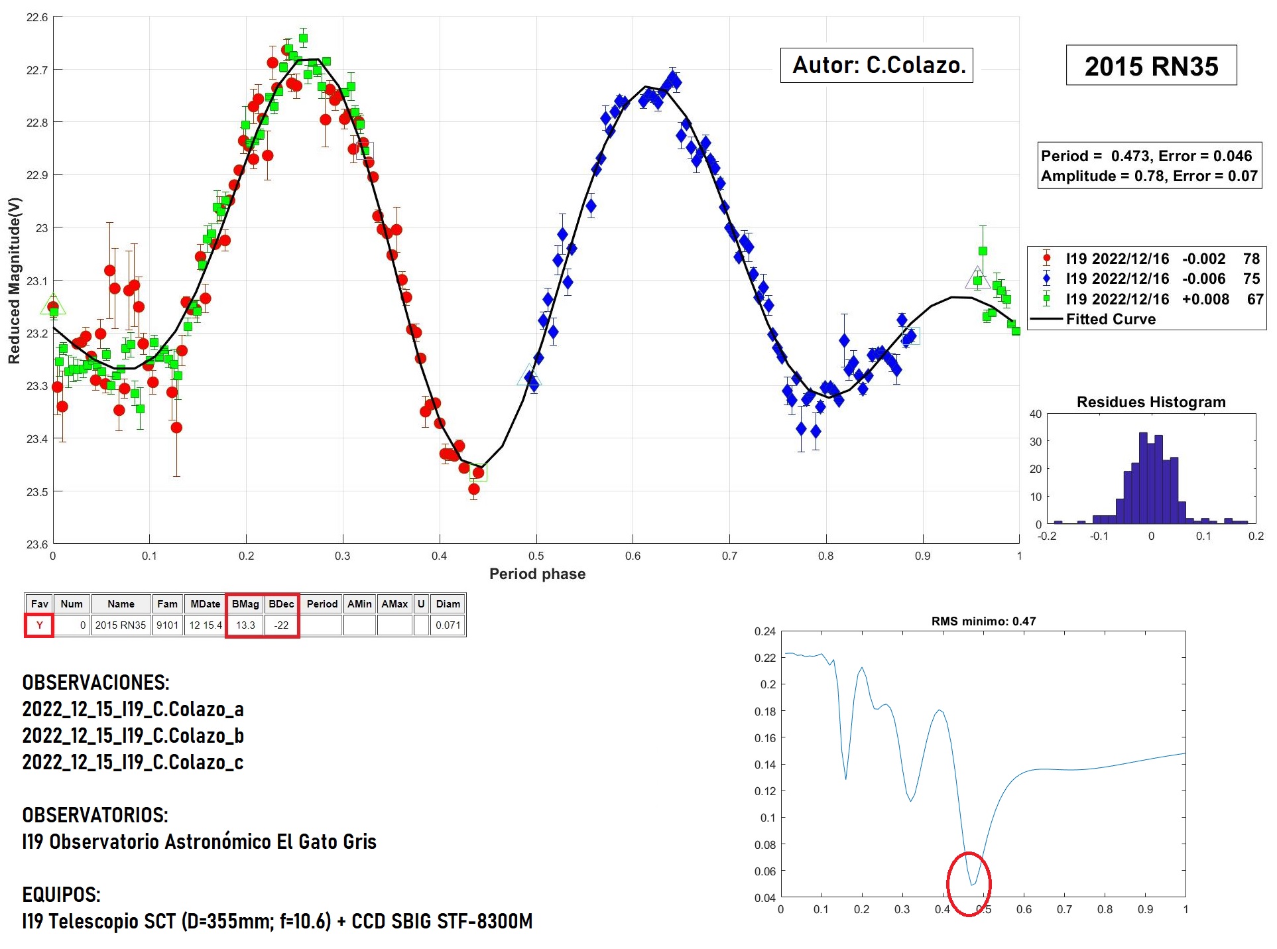Click the OBSERVATORIOS: heading
The image size is (1277, 949).
[95, 815]
